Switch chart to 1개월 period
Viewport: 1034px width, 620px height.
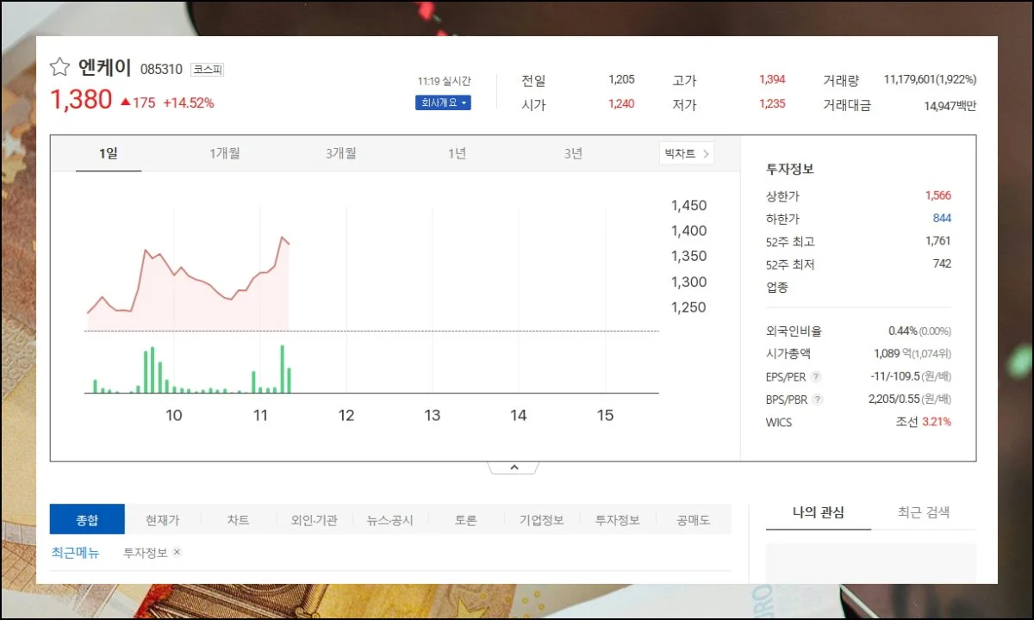tap(225, 153)
